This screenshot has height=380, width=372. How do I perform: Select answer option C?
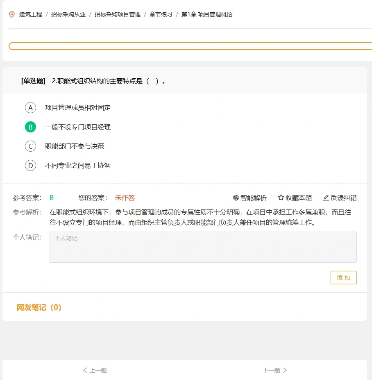[30, 146]
